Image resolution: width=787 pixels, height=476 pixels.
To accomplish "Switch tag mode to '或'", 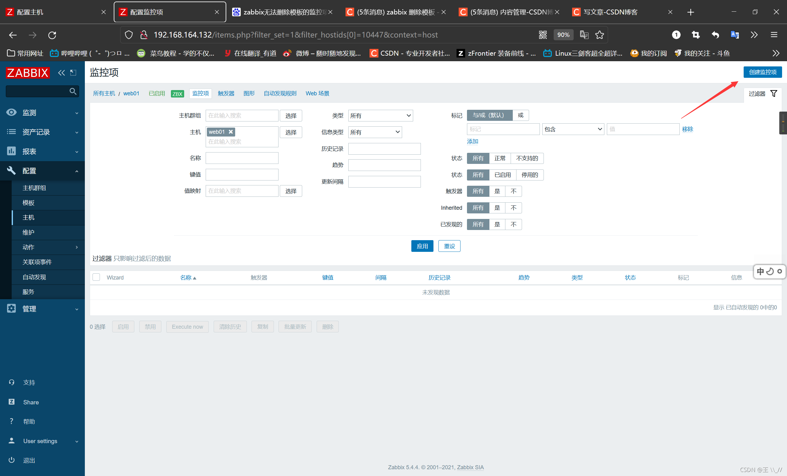I will pyautogui.click(x=520, y=115).
